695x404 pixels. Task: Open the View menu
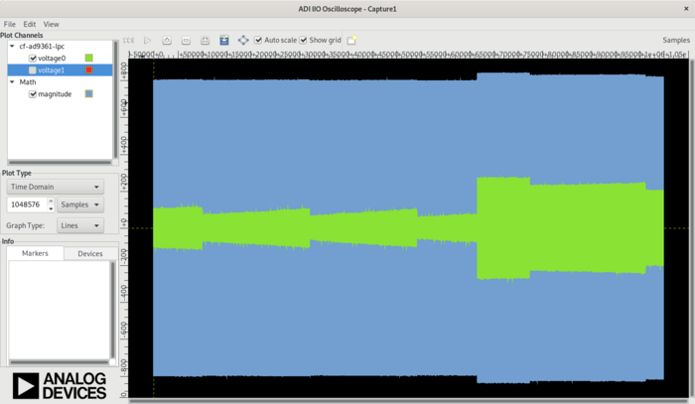[51, 24]
